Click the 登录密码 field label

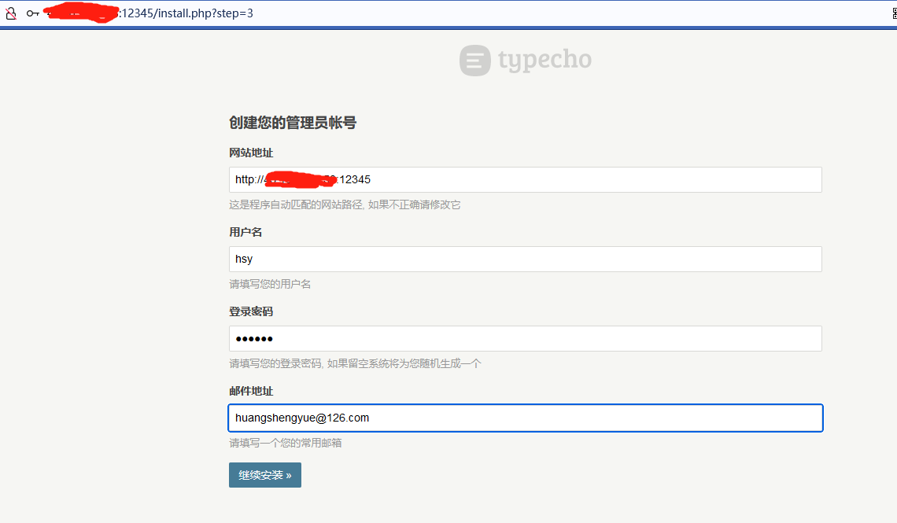click(251, 311)
